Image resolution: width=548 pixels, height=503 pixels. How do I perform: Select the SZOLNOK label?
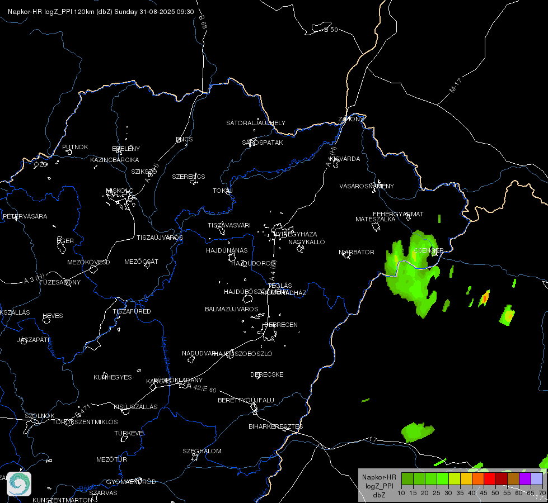tap(40, 416)
